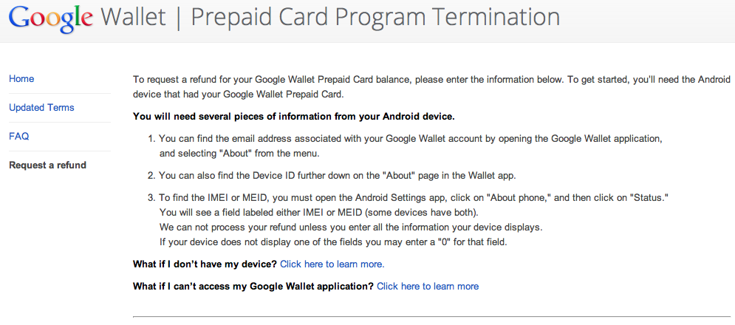Click learn more link for inaccessible Wallet application
Viewport: 735px width, 325px height.
coord(428,286)
